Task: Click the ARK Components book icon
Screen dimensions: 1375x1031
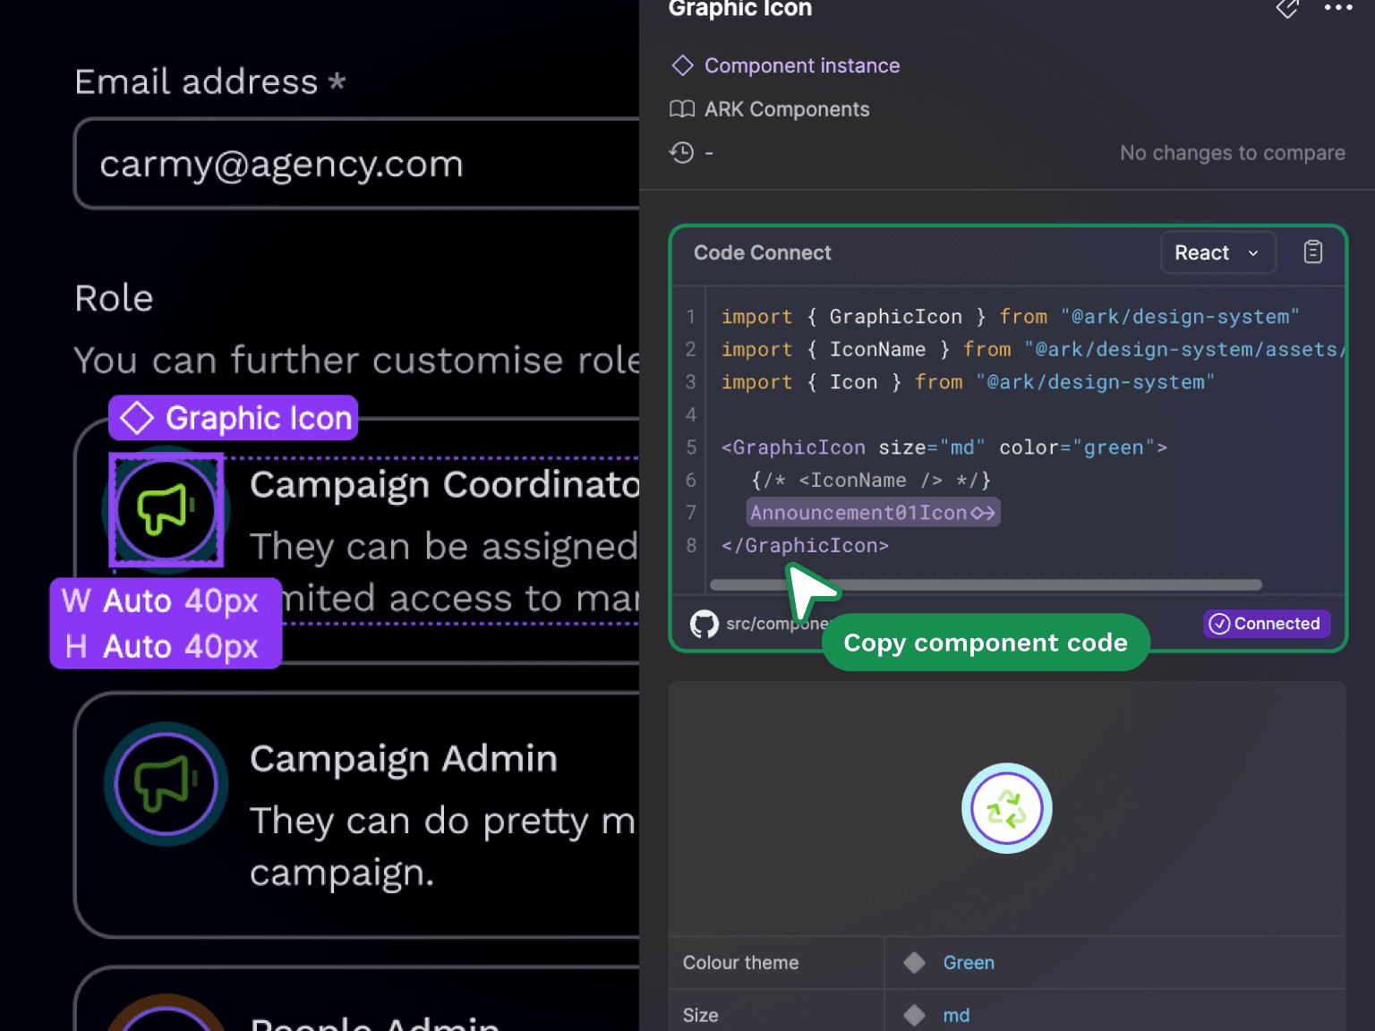Action: point(682,109)
